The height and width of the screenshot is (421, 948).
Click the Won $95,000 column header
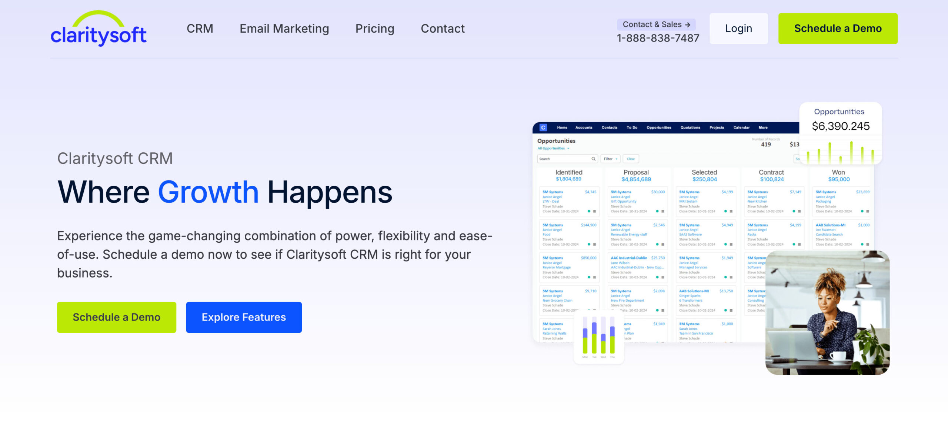839,176
